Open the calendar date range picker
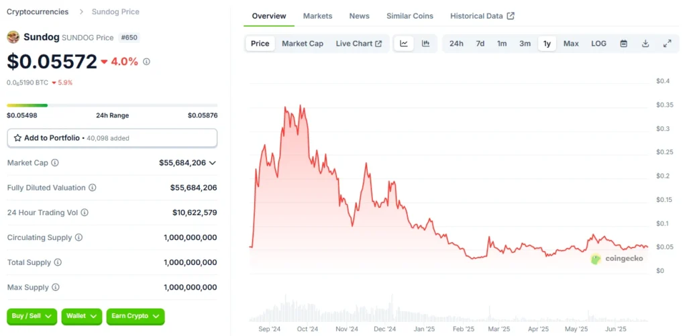 click(623, 44)
